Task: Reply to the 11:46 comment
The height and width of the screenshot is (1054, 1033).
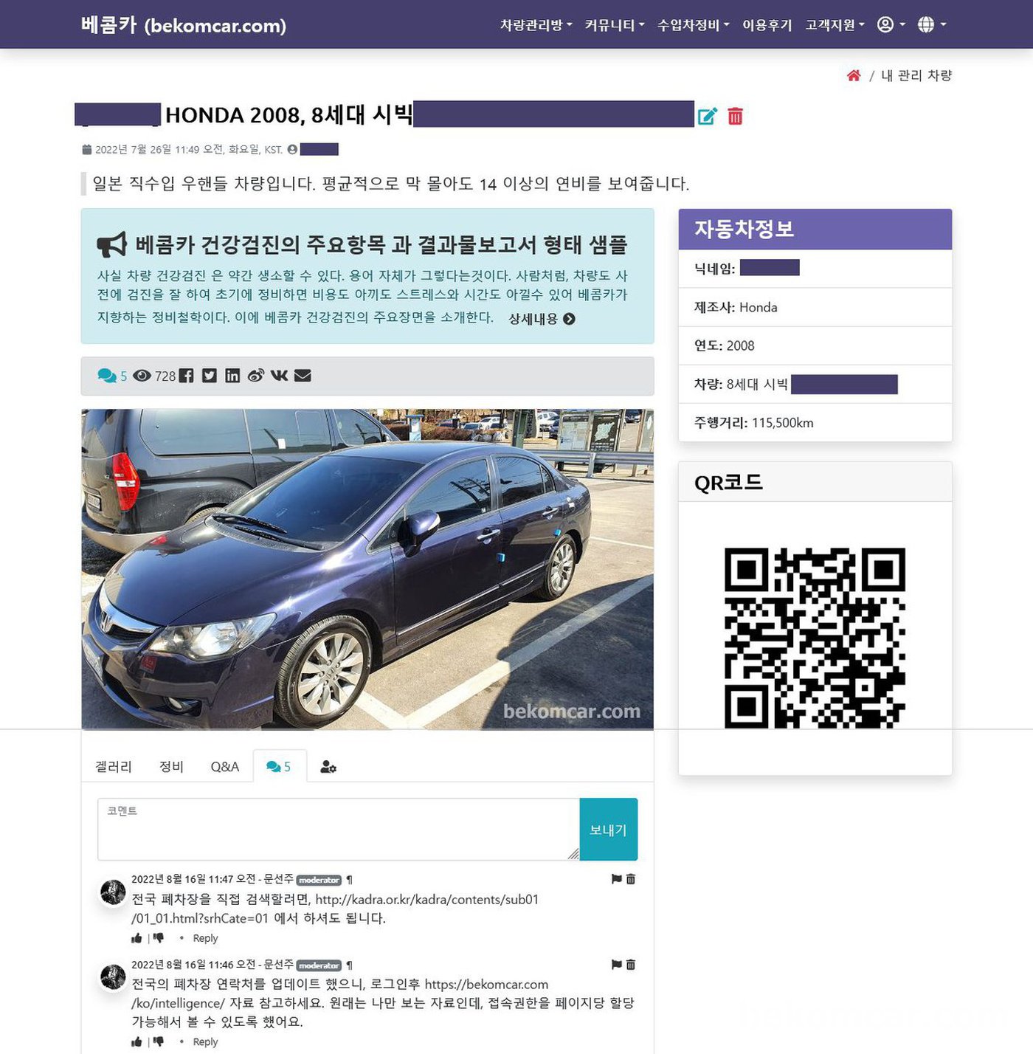Action: [205, 1041]
